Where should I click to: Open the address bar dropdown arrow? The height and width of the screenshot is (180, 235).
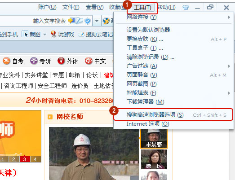97,21
